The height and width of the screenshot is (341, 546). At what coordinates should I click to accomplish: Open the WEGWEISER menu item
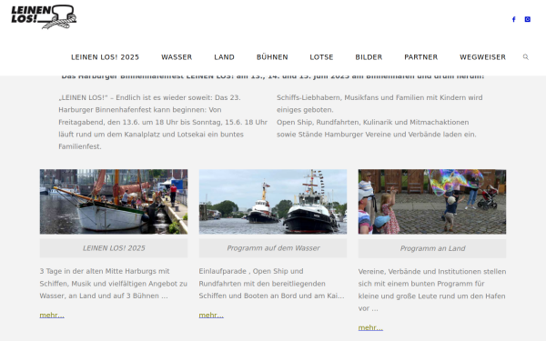click(482, 57)
